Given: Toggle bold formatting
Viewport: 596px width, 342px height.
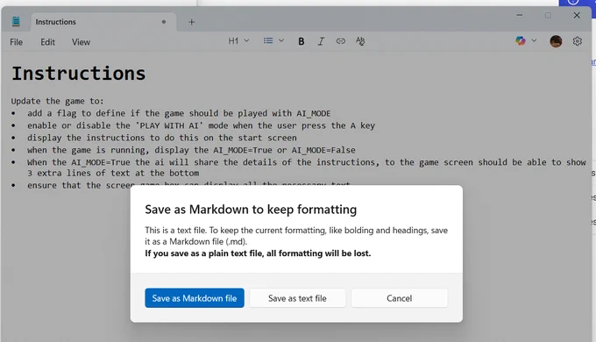Looking at the screenshot, I should [x=301, y=41].
